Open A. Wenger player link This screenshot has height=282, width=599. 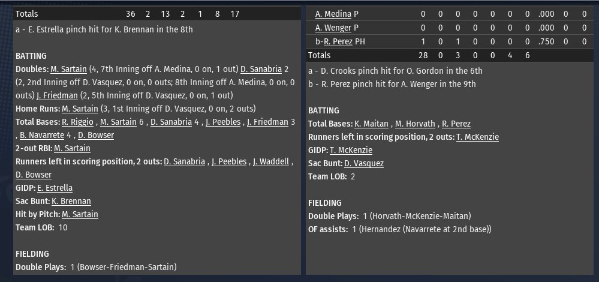coord(333,28)
